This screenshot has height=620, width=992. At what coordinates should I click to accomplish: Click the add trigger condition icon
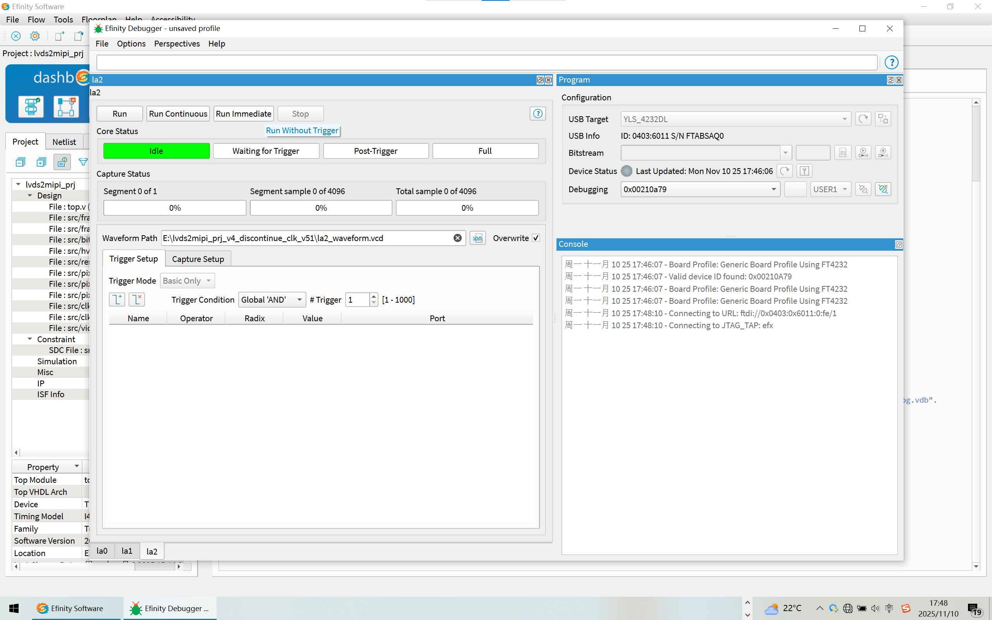pos(117,299)
